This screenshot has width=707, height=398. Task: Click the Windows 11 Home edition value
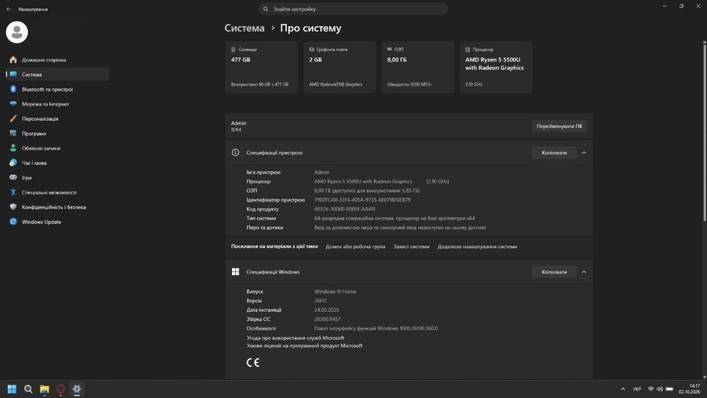tap(335, 292)
